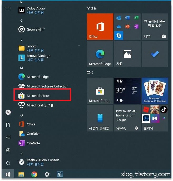Viewport: 173px width, 181px height.
Task: Jump to letter O section header
Action: coord(21,115)
